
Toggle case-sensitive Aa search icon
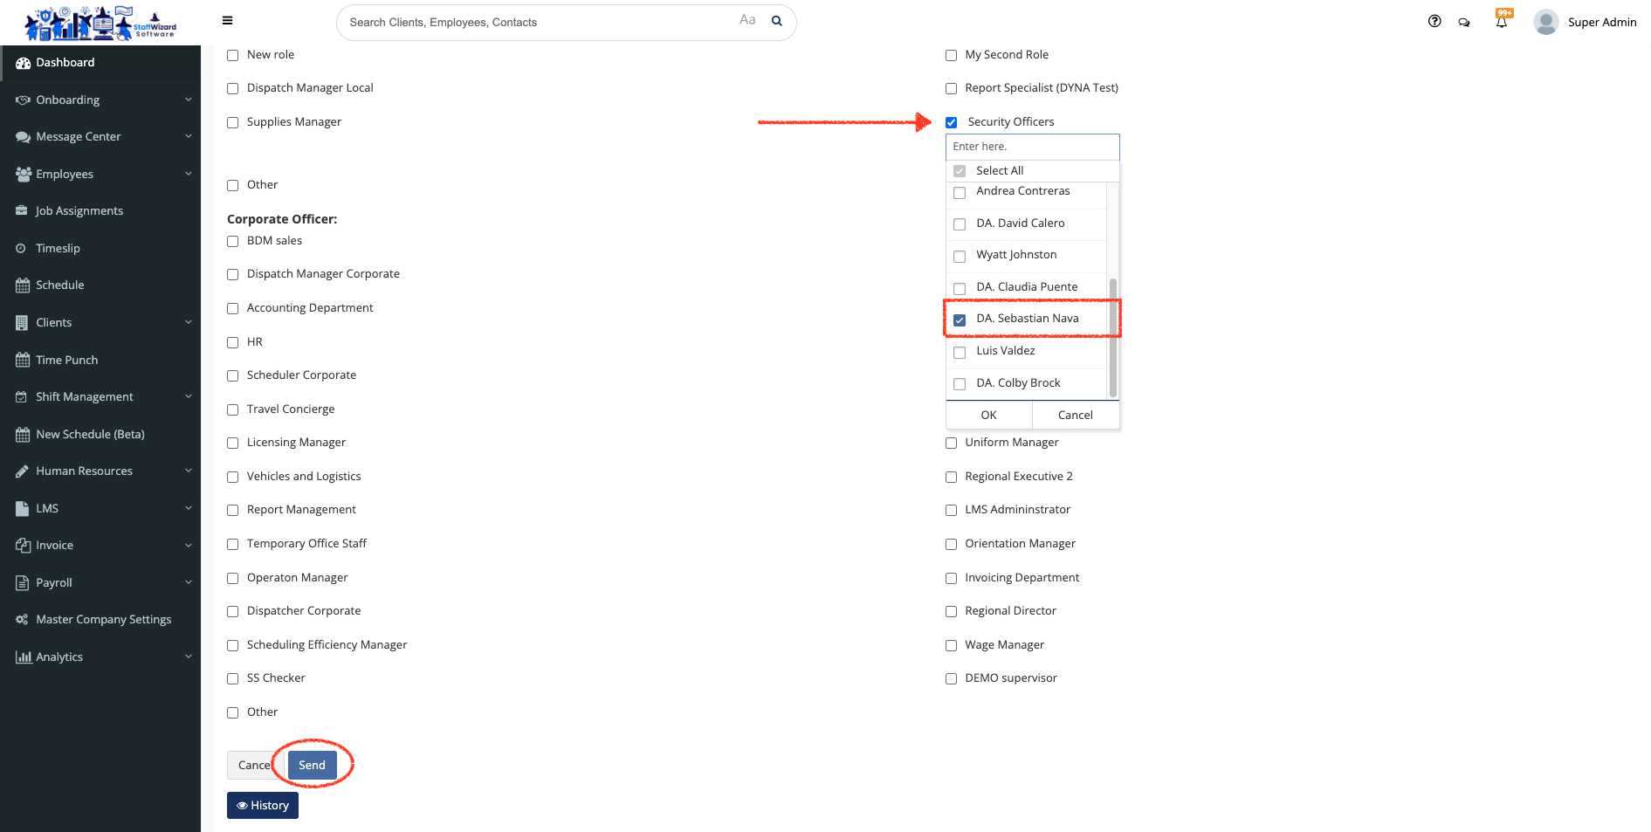pyautogui.click(x=747, y=20)
